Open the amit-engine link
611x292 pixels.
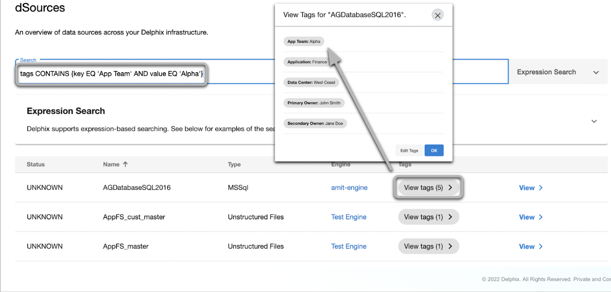349,188
